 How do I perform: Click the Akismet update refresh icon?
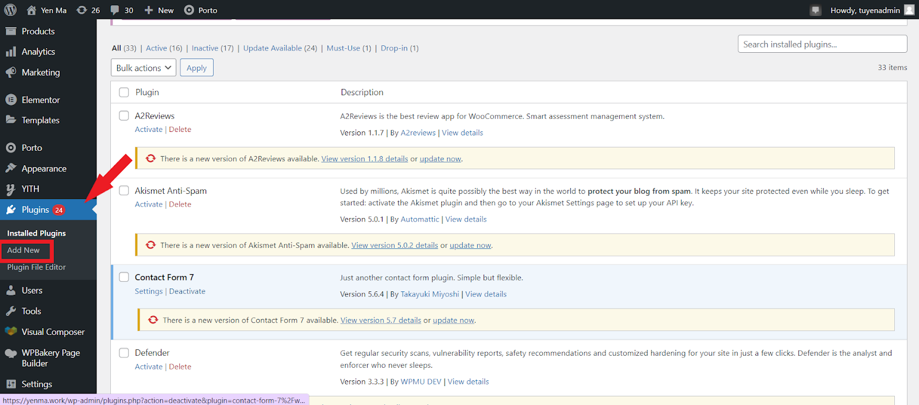tap(150, 245)
